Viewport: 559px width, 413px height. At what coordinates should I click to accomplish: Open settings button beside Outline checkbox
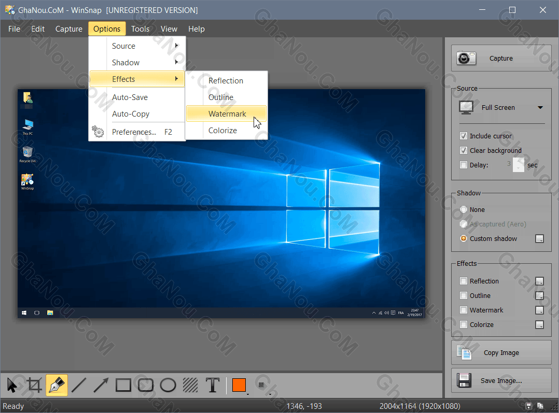[x=539, y=296]
